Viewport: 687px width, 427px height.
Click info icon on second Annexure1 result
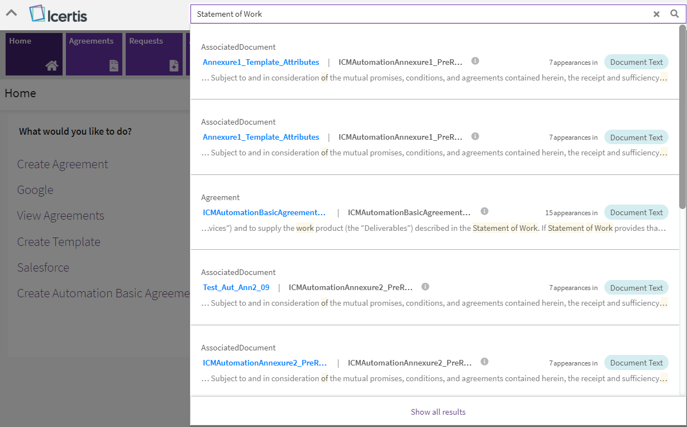[x=475, y=136]
